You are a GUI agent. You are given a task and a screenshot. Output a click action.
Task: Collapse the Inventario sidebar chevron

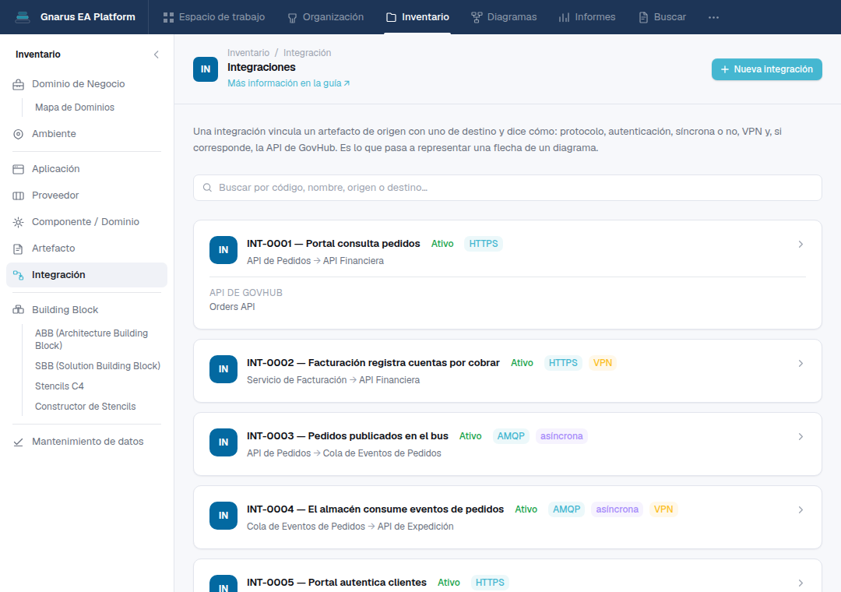(x=156, y=55)
